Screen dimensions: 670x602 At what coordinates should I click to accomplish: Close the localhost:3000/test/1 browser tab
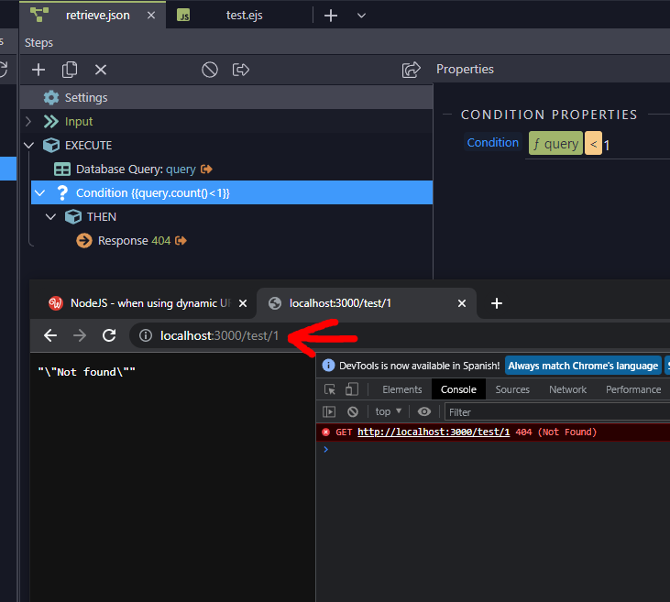462,303
